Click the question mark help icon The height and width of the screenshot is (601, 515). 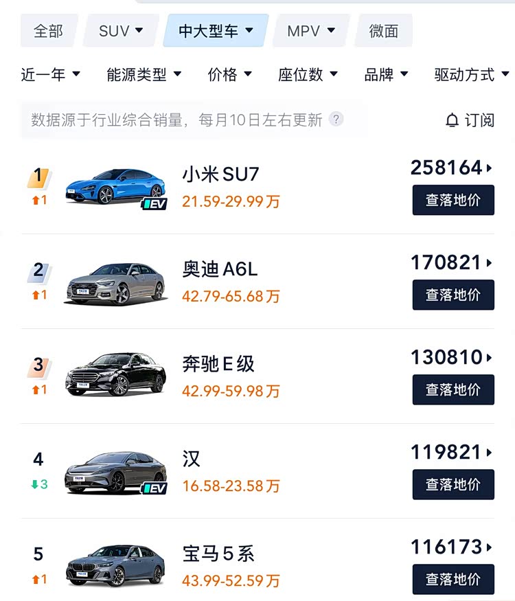336,120
